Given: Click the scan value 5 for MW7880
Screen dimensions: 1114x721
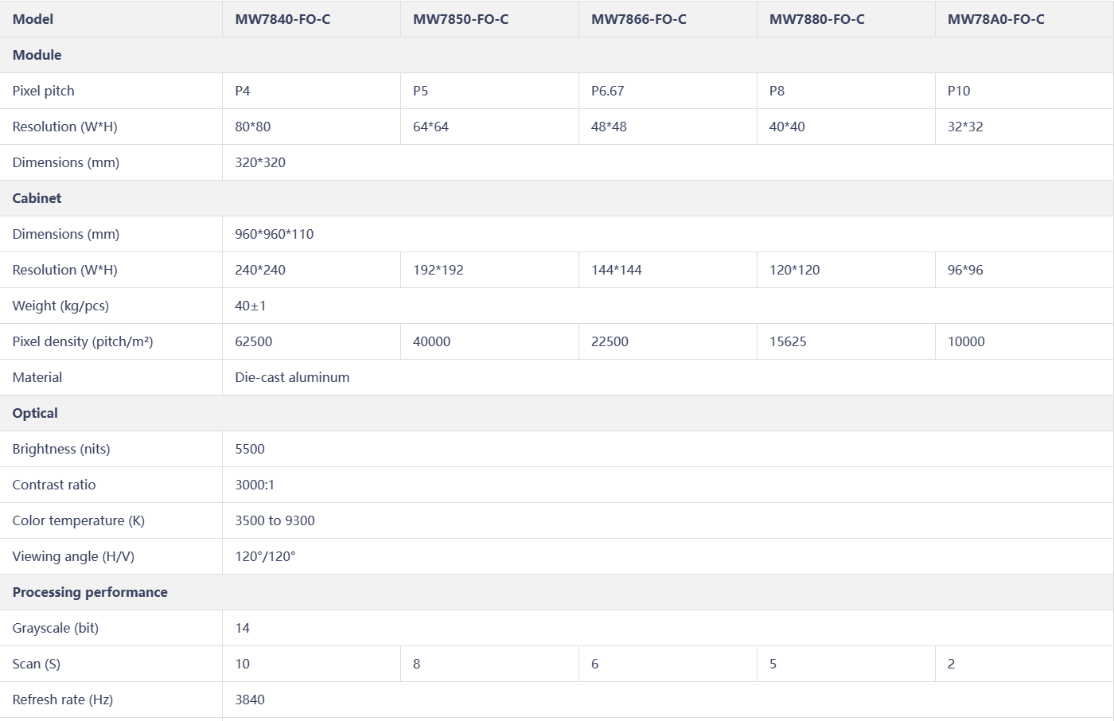Looking at the screenshot, I should (x=773, y=664).
